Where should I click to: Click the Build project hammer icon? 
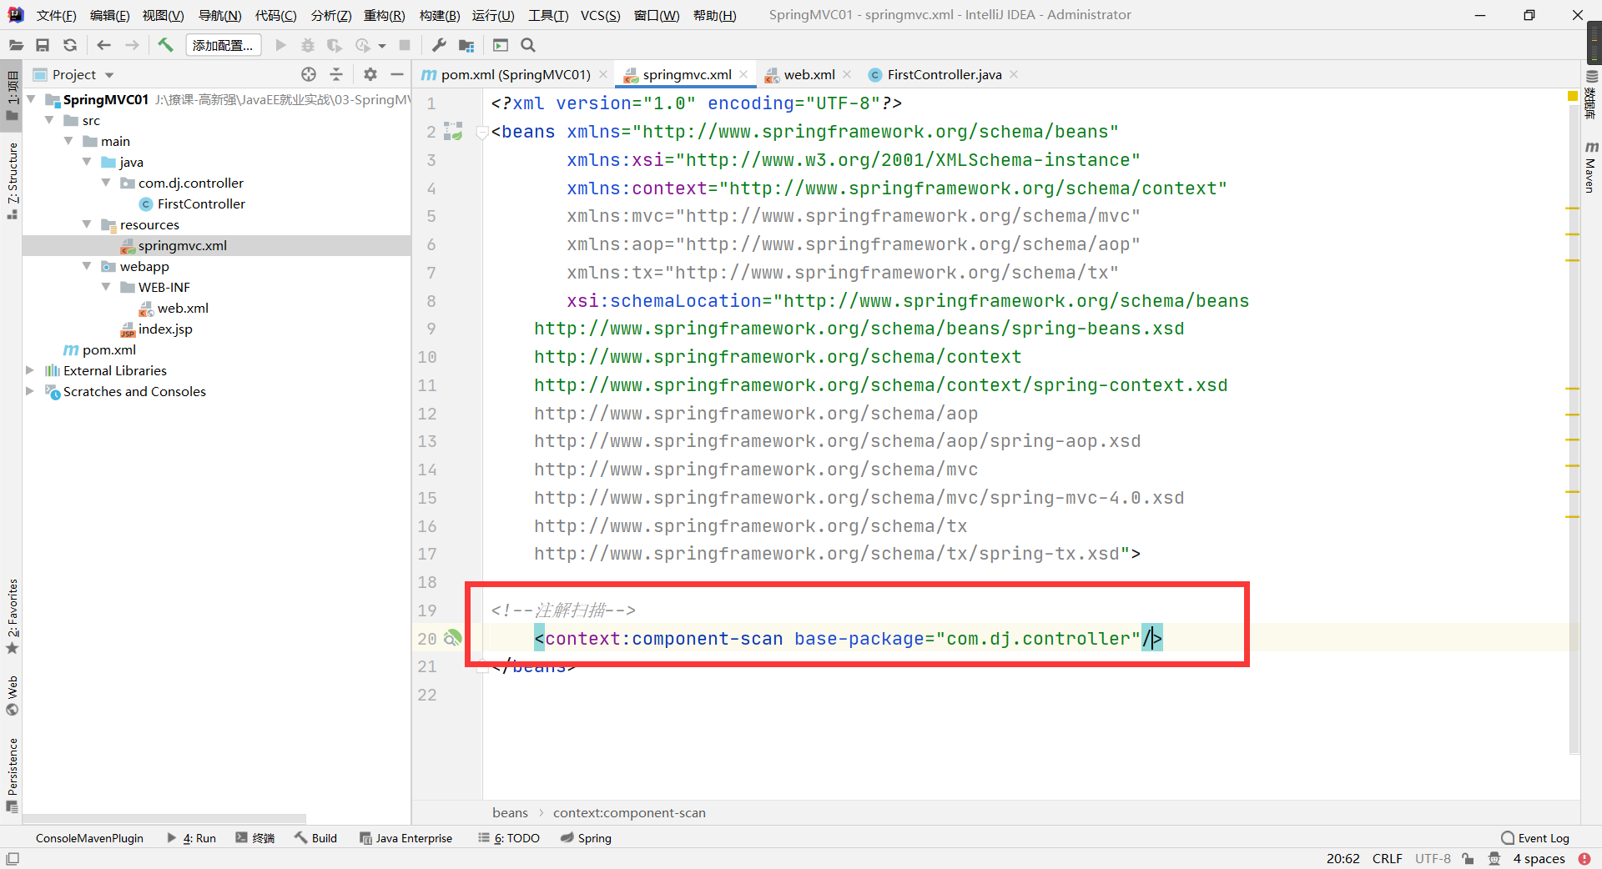coord(165,45)
